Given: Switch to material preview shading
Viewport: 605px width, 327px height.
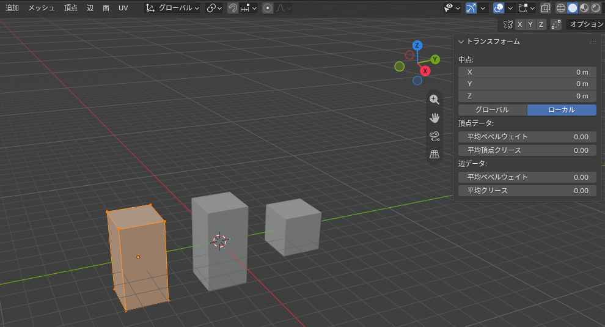Looking at the screenshot, I should pos(584,8).
